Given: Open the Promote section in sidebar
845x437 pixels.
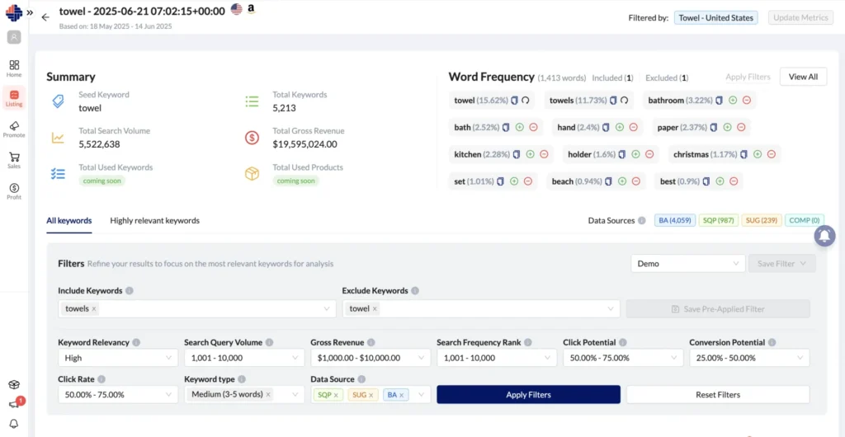Looking at the screenshot, I should 14,129.
